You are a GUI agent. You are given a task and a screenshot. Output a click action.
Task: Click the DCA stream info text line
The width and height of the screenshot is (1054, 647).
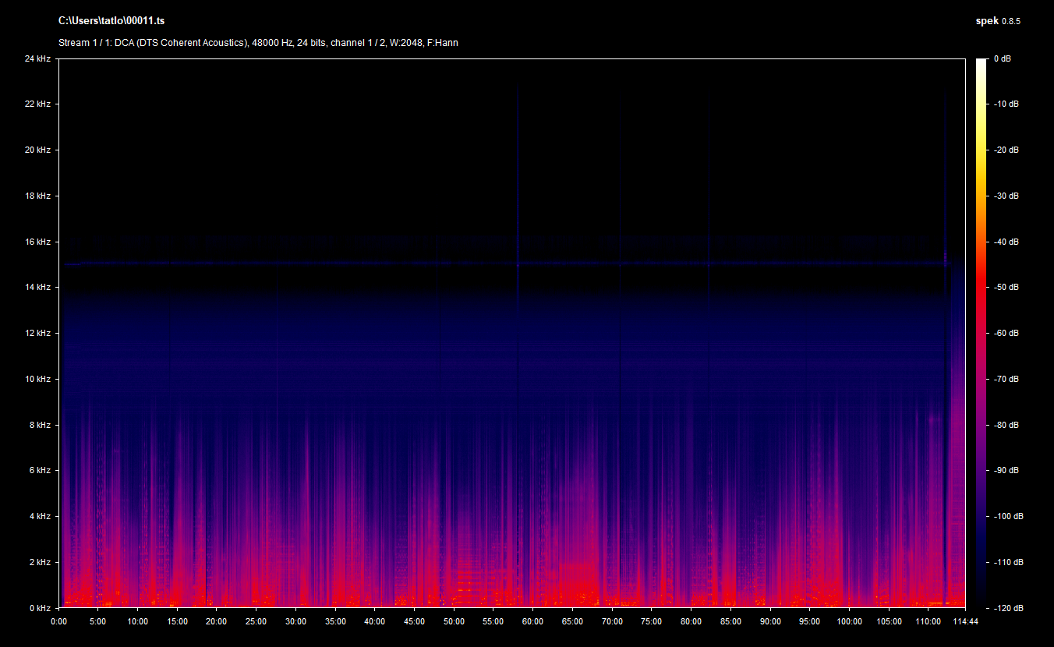[x=258, y=43]
